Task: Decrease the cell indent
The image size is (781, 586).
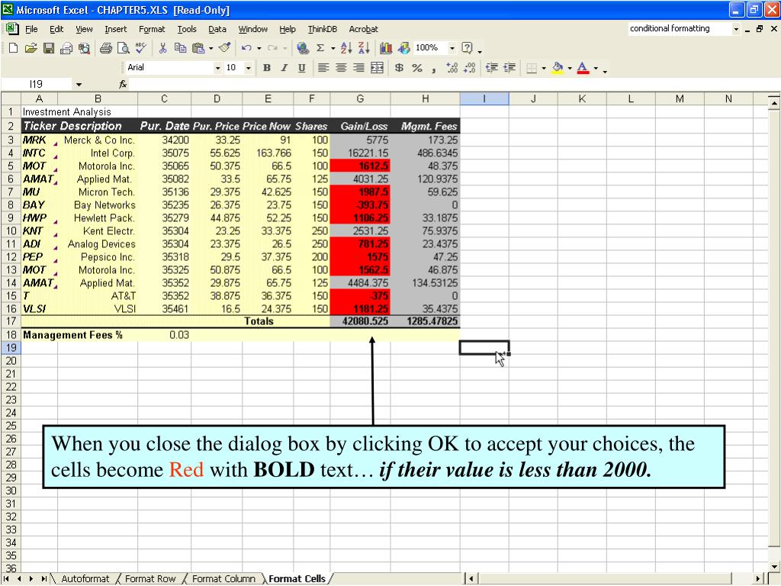Action: [492, 68]
